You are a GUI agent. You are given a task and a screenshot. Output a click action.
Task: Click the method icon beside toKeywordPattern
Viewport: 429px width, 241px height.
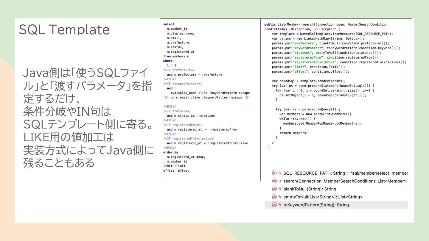pyautogui.click(x=274, y=205)
